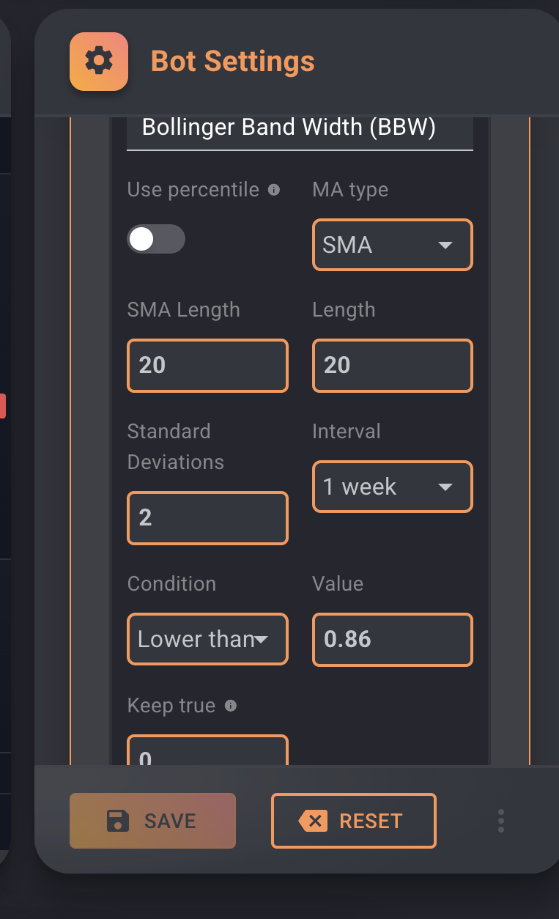This screenshot has height=919, width=559.
Task: Click the Bot Settings title text
Action: coord(233,62)
